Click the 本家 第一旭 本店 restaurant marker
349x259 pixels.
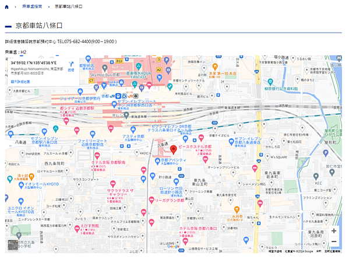pyautogui.click(x=215, y=66)
